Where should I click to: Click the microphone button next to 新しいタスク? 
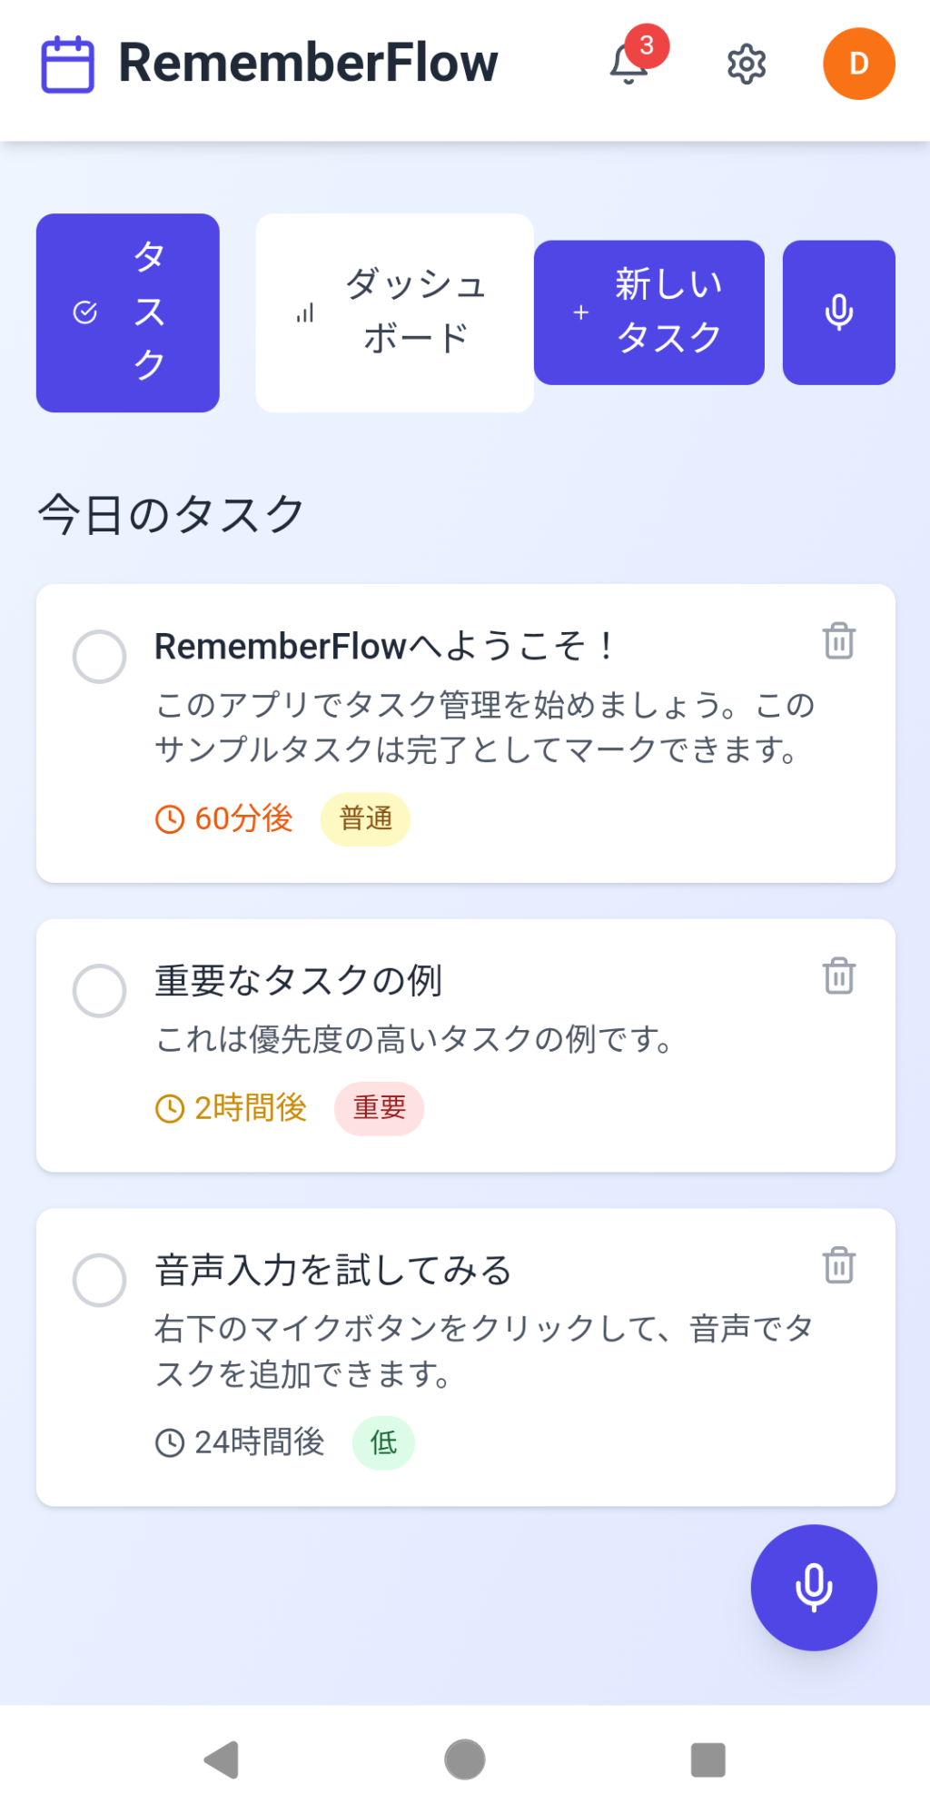838,312
